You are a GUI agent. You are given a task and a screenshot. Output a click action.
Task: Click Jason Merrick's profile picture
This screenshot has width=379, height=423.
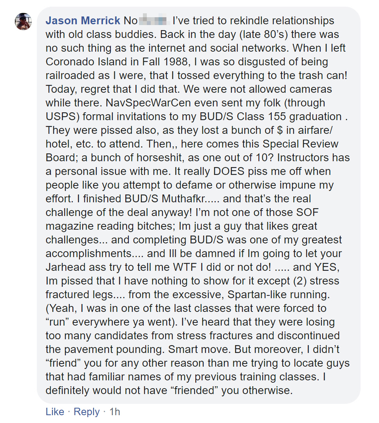pos(23,21)
